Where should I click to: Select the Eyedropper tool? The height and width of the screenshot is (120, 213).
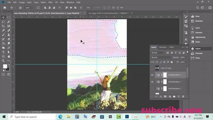[x=3, y=30]
